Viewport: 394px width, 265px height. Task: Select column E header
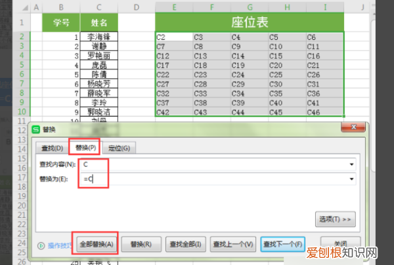[174, 7]
